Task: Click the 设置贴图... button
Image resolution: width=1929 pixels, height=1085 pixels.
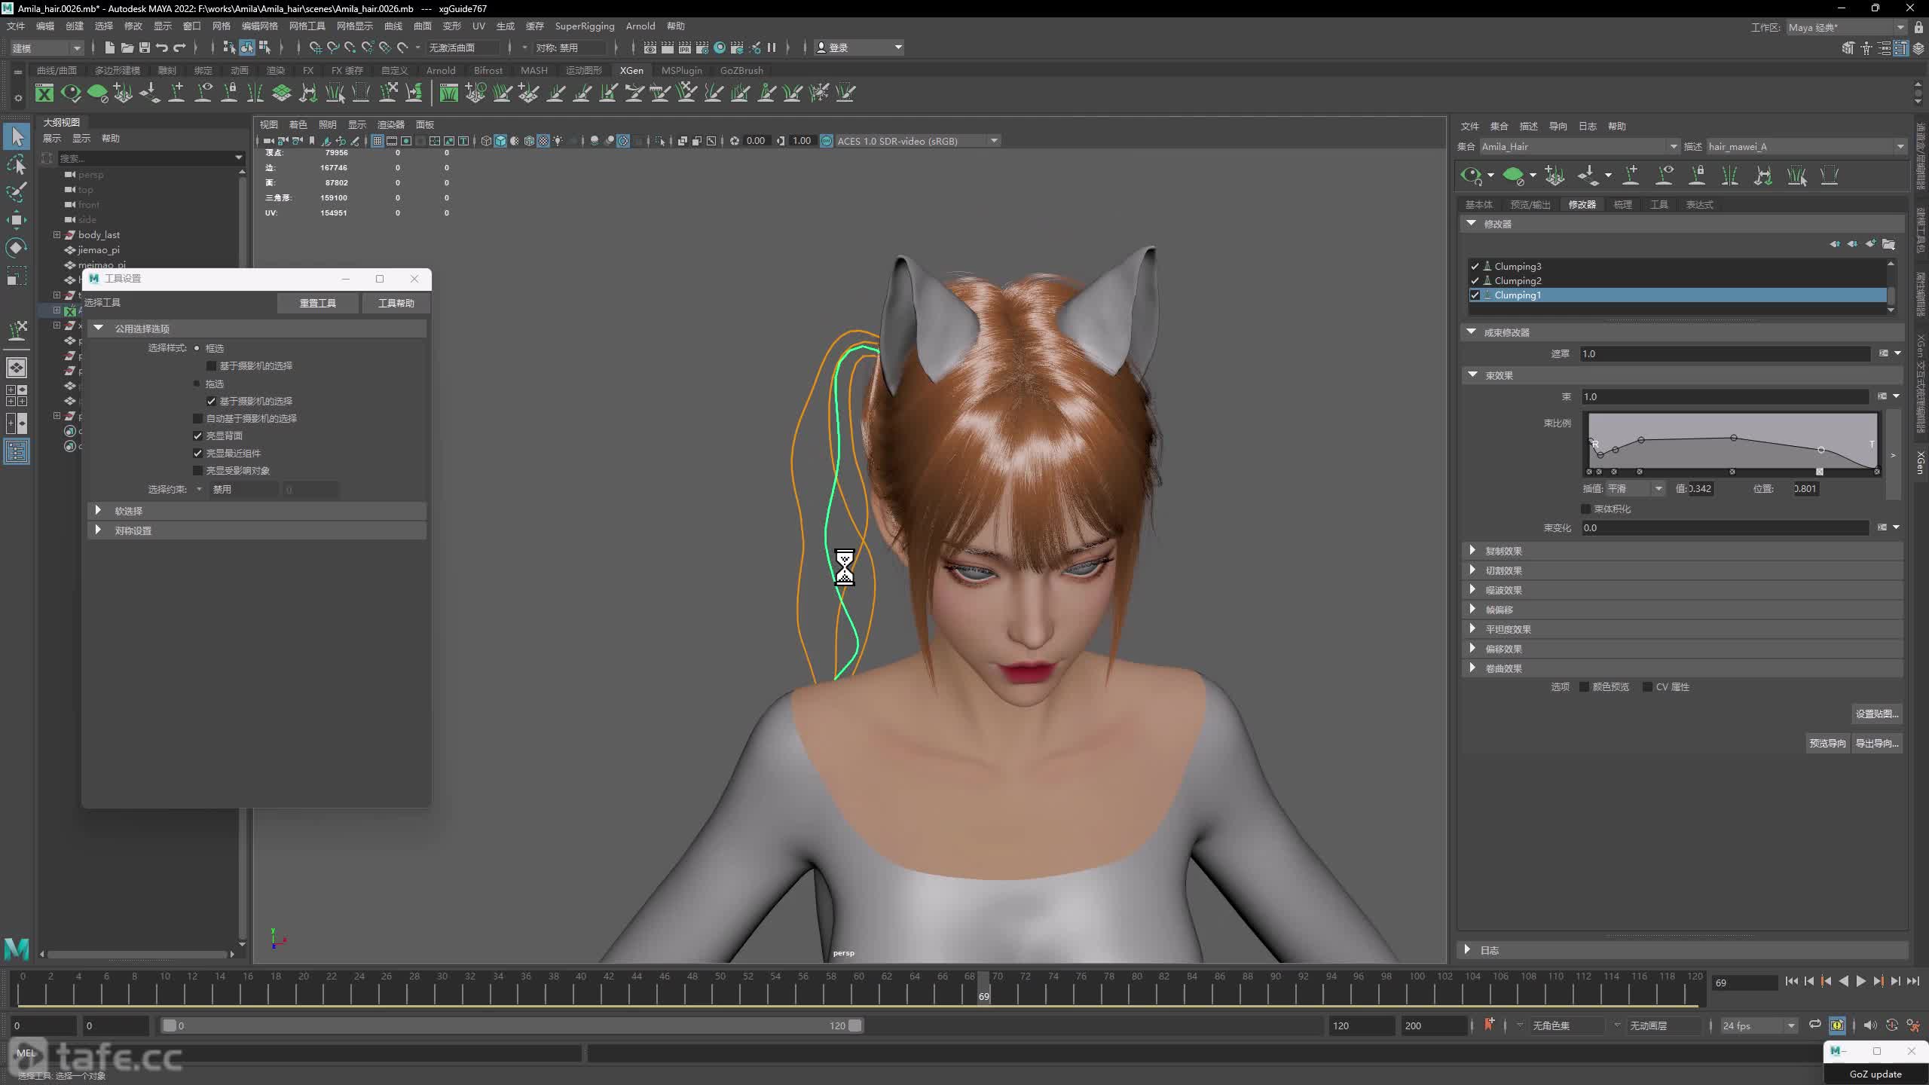Action: click(x=1876, y=714)
